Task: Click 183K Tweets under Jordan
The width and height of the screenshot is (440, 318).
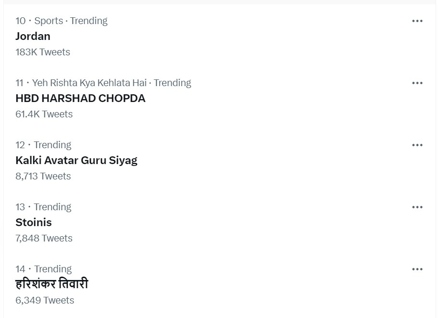Action: pos(43,52)
